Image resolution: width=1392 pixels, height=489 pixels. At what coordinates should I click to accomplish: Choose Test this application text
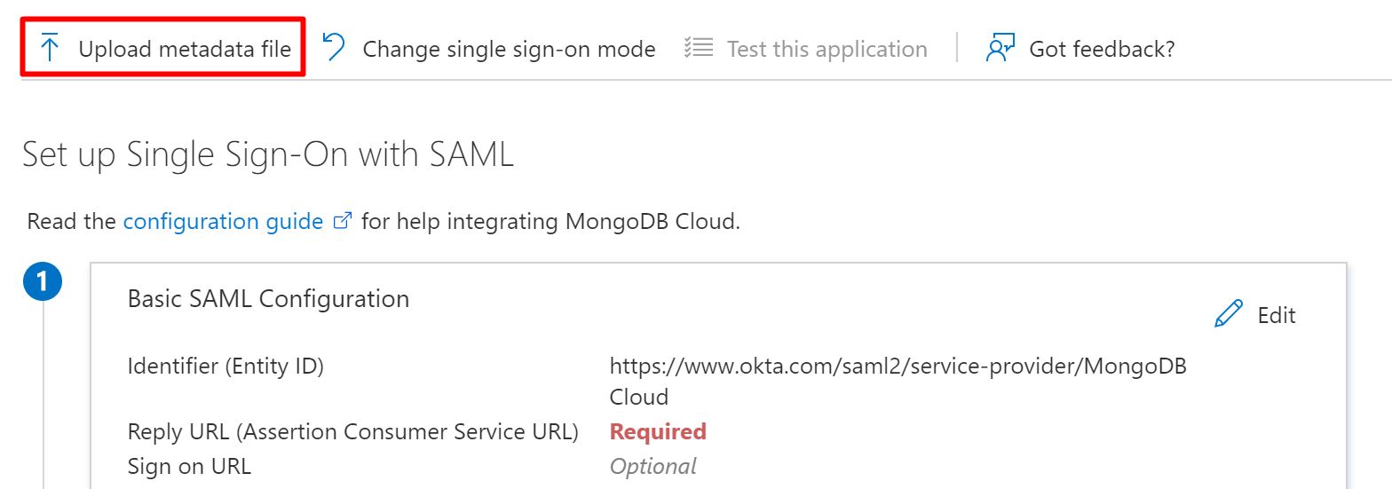(826, 49)
